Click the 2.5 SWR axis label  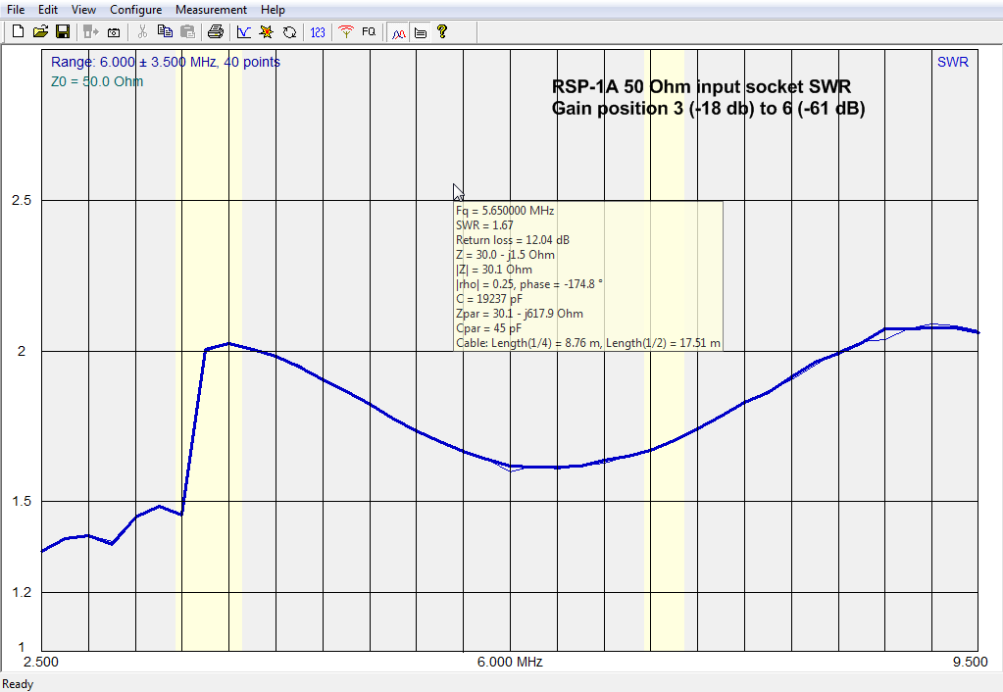(x=22, y=200)
